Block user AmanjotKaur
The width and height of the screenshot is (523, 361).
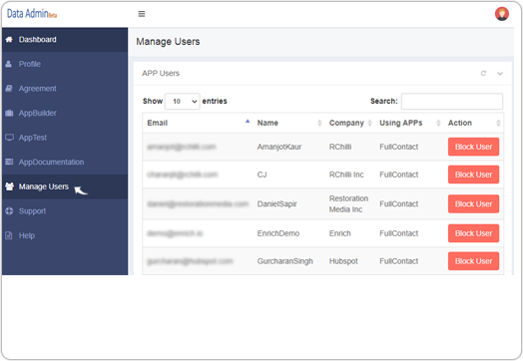[473, 147]
